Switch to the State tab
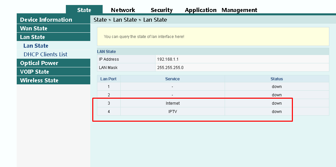The image size is (336, 167). click(x=84, y=10)
